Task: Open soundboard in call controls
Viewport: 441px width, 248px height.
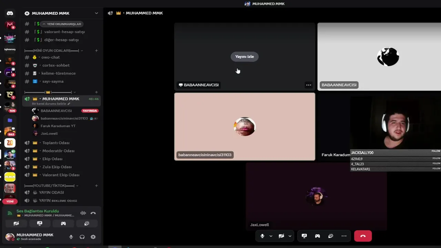Action: (x=331, y=236)
